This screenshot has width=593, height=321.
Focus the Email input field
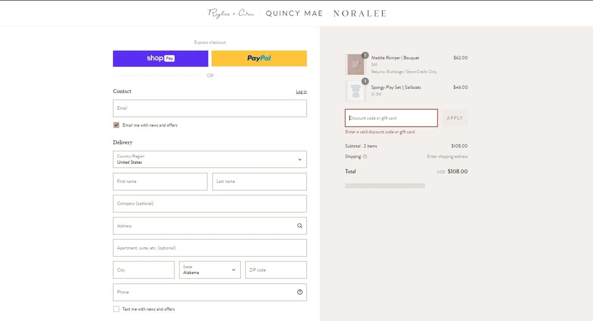point(210,108)
